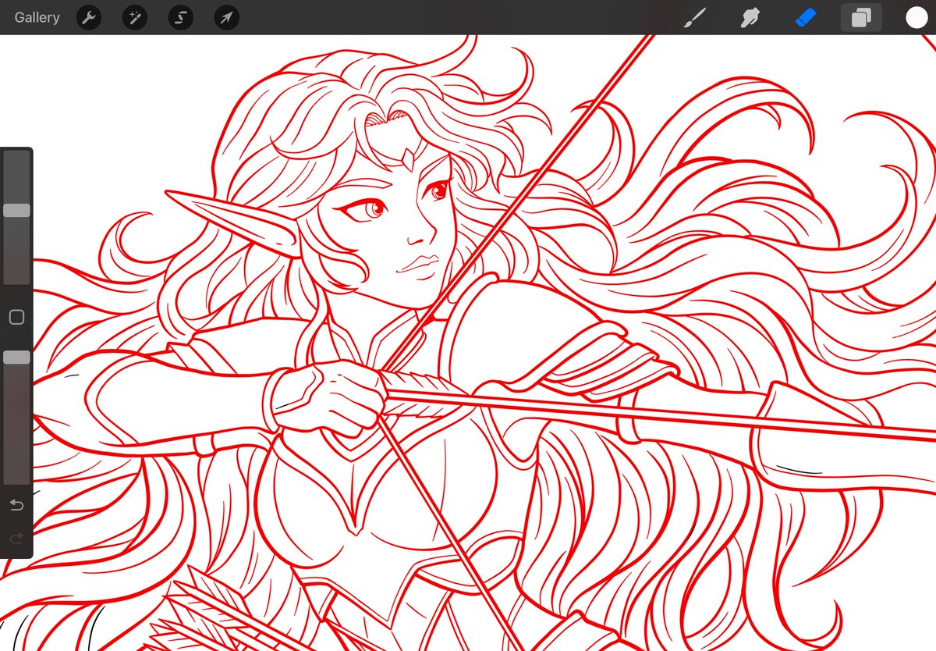The width and height of the screenshot is (936, 651).
Task: Open the Layers panel
Action: click(x=861, y=17)
